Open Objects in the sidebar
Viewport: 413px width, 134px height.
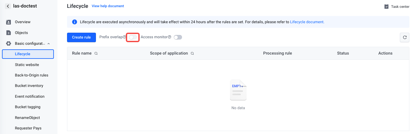(x=21, y=33)
